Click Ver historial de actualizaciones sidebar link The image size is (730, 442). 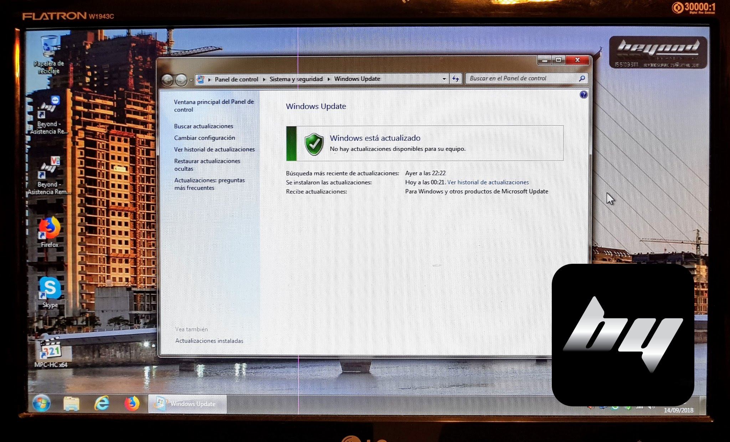pyautogui.click(x=214, y=149)
